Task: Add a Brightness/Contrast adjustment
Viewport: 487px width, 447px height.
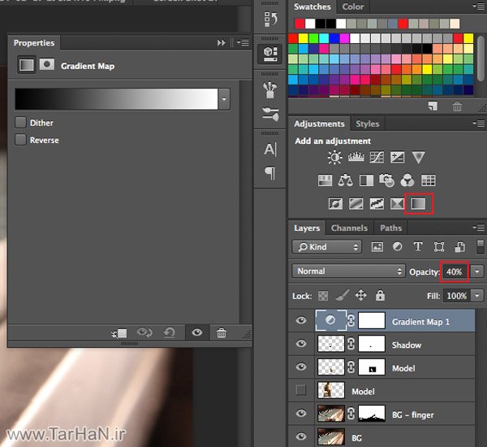Action: [334, 158]
